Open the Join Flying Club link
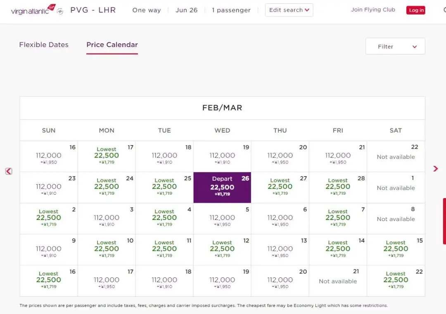 pyautogui.click(x=373, y=10)
